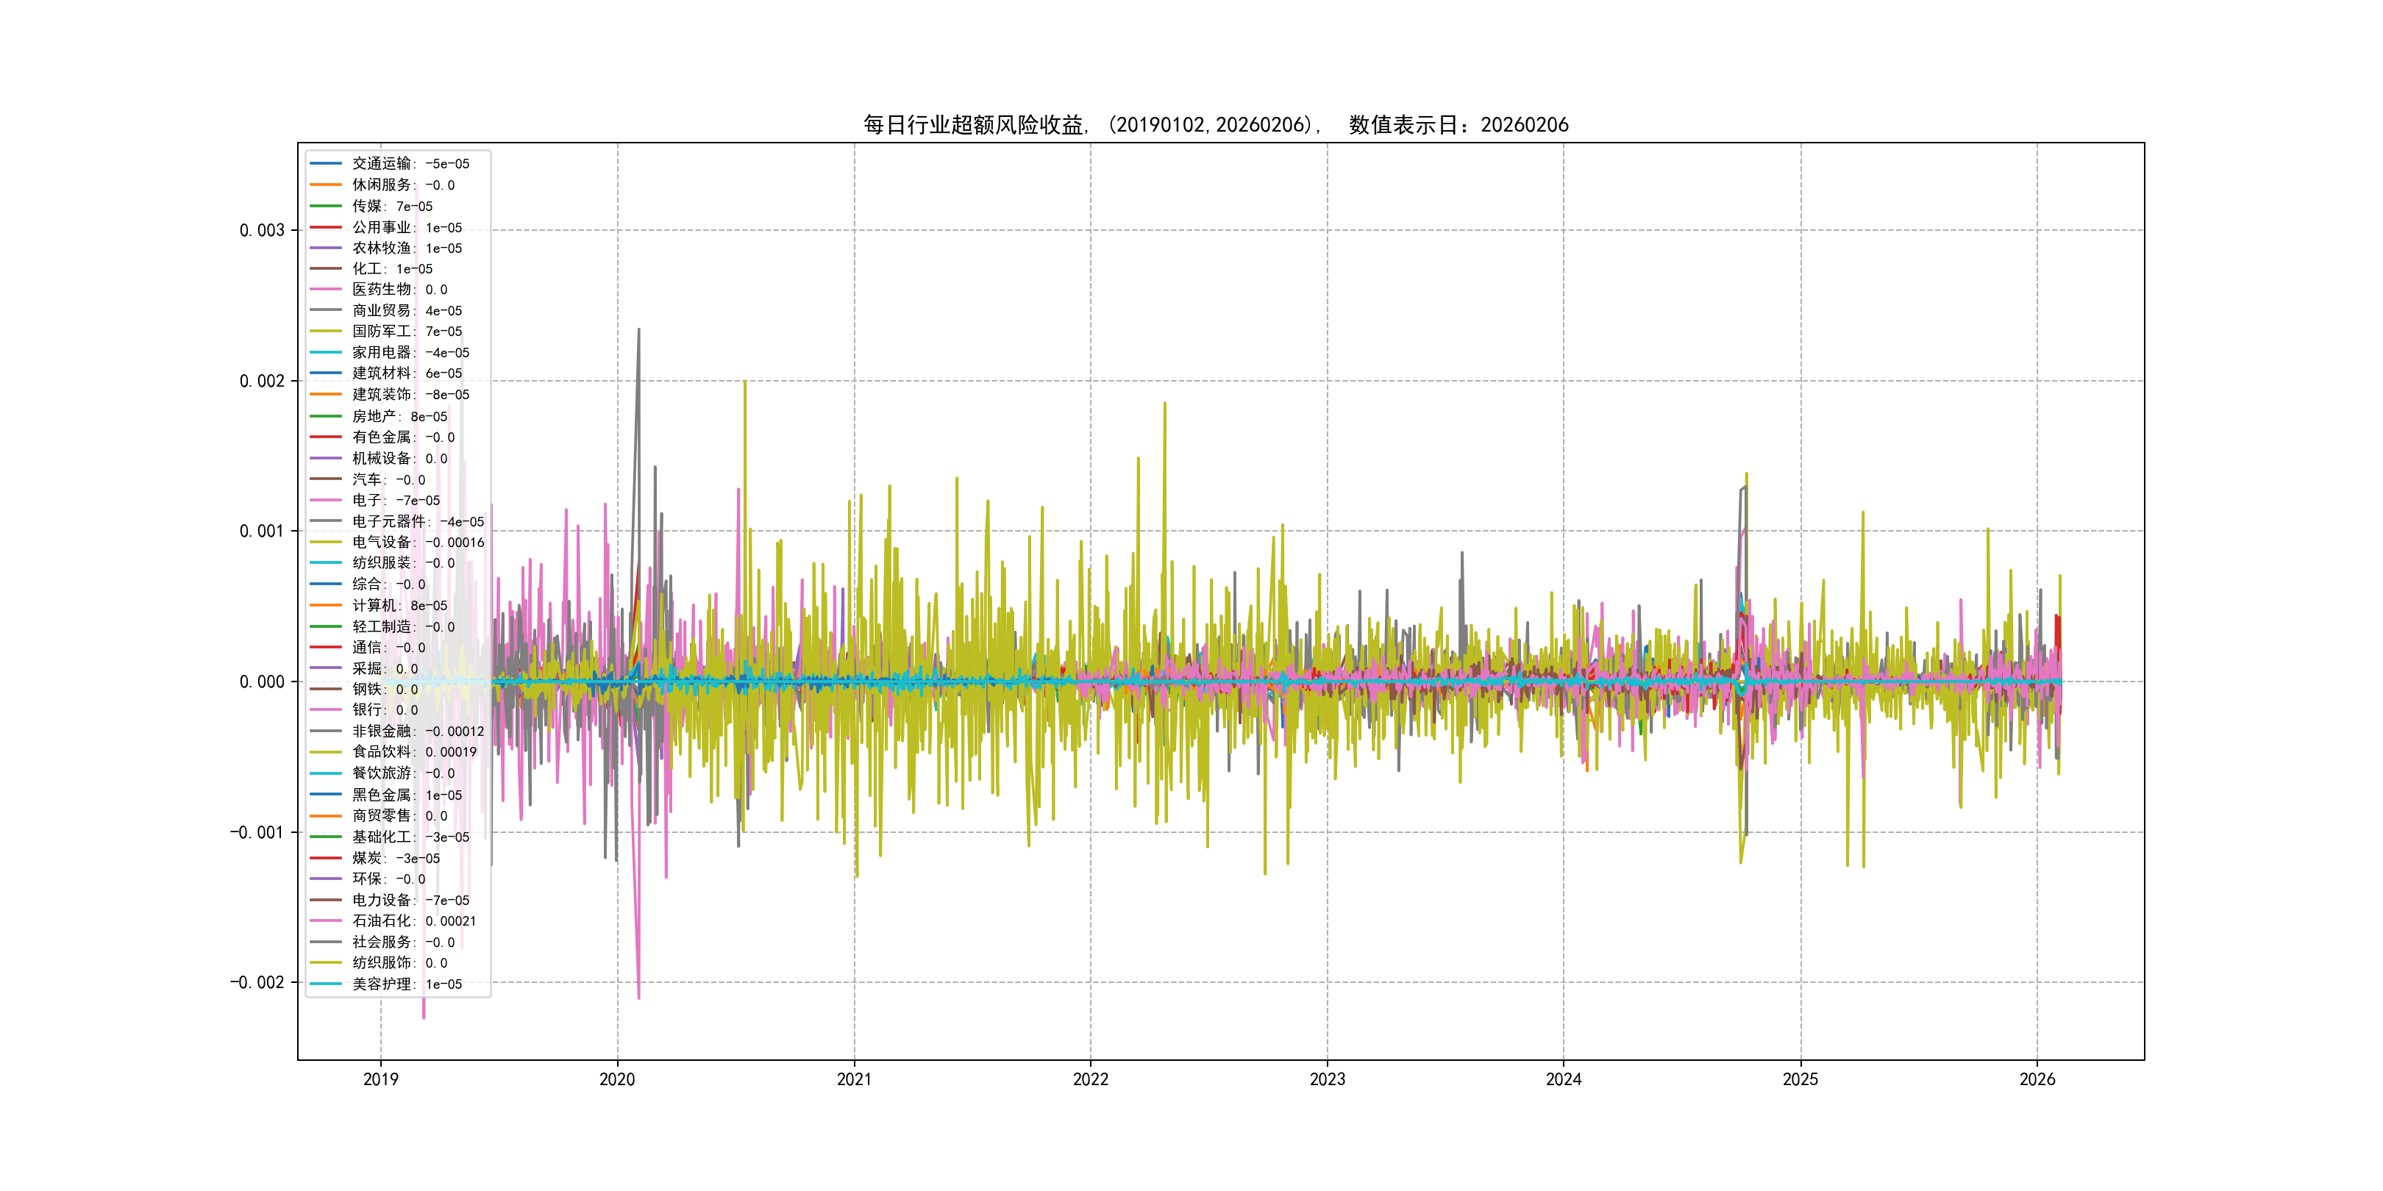Click the -0.002 y-axis tick label
This screenshot has width=2383, height=1191.
[257, 982]
